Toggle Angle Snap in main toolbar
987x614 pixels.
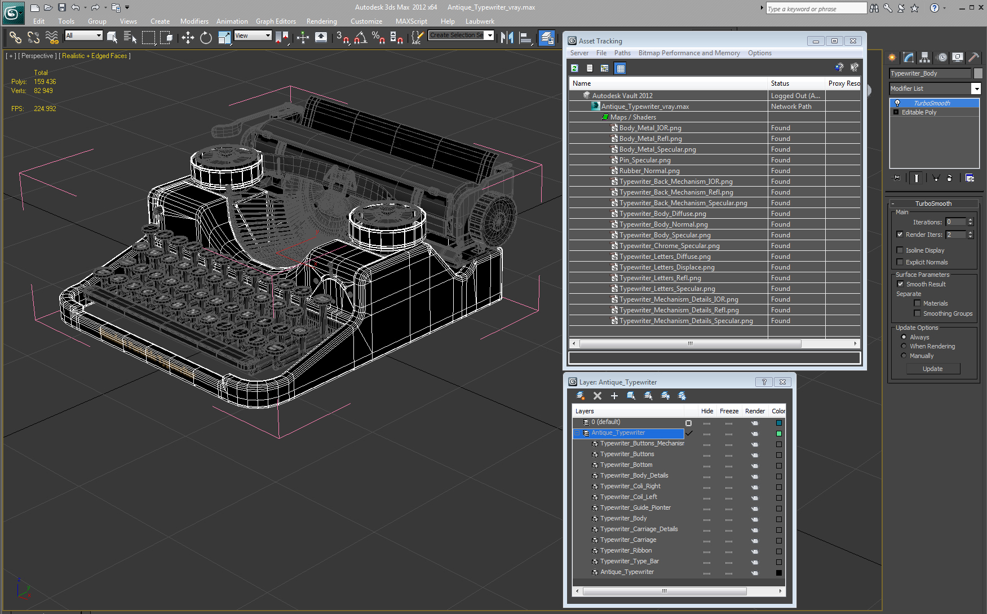pos(361,38)
